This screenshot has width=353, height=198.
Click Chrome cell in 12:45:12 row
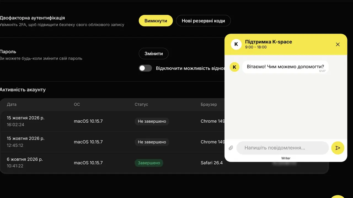pyautogui.click(x=213, y=142)
